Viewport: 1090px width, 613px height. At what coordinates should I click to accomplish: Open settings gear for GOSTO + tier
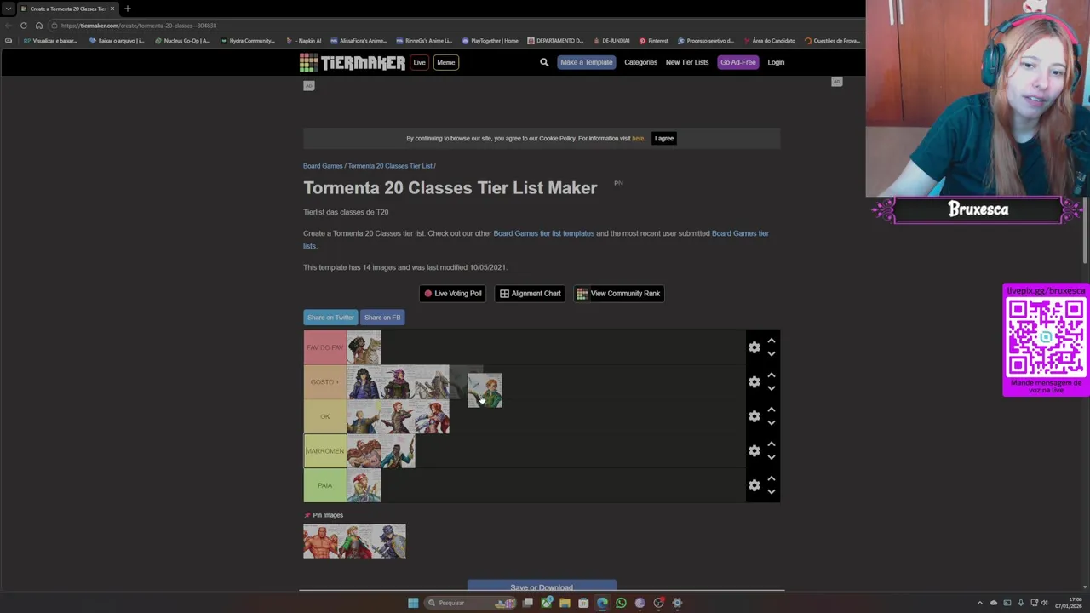coord(754,381)
